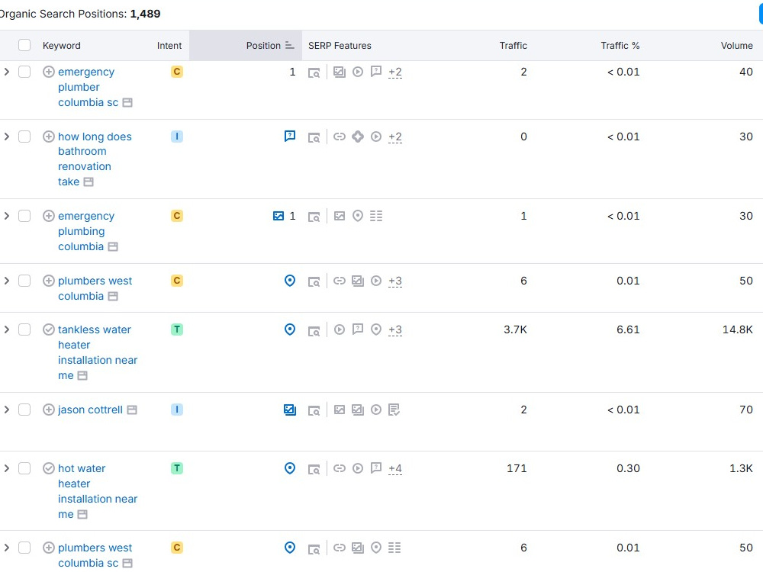The image size is (763, 572).
Task: Click local pack pin icon for 'plumbers west columbia'
Action: pos(289,281)
